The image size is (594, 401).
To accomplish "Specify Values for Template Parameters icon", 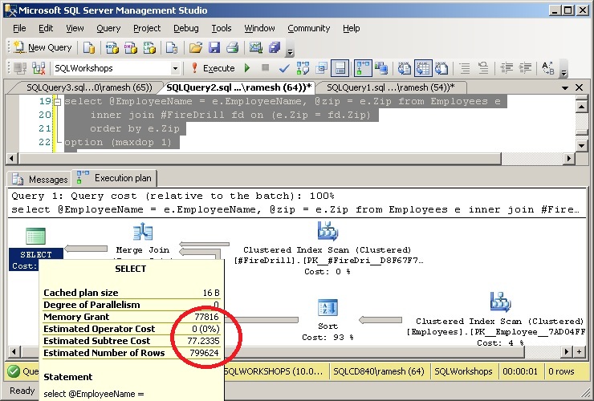I will 547,68.
